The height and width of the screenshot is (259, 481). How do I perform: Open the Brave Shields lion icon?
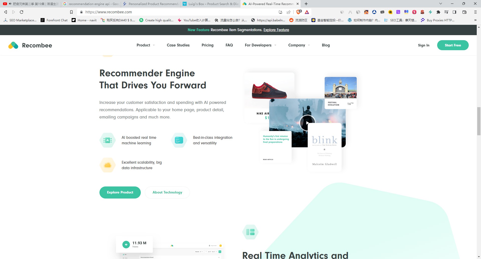298,12
